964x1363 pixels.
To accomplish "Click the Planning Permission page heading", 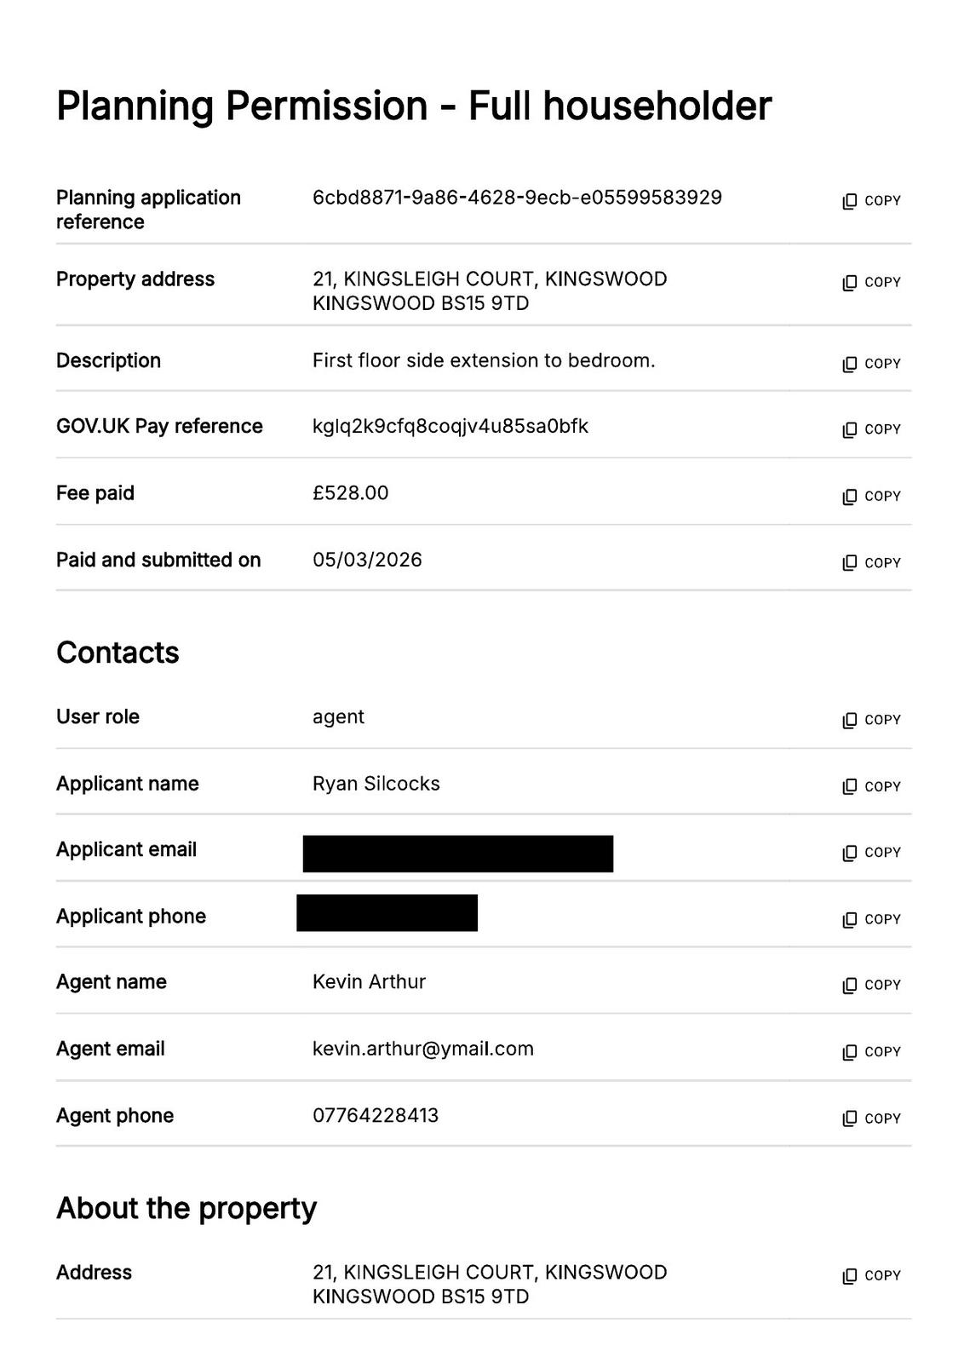I will [414, 106].
